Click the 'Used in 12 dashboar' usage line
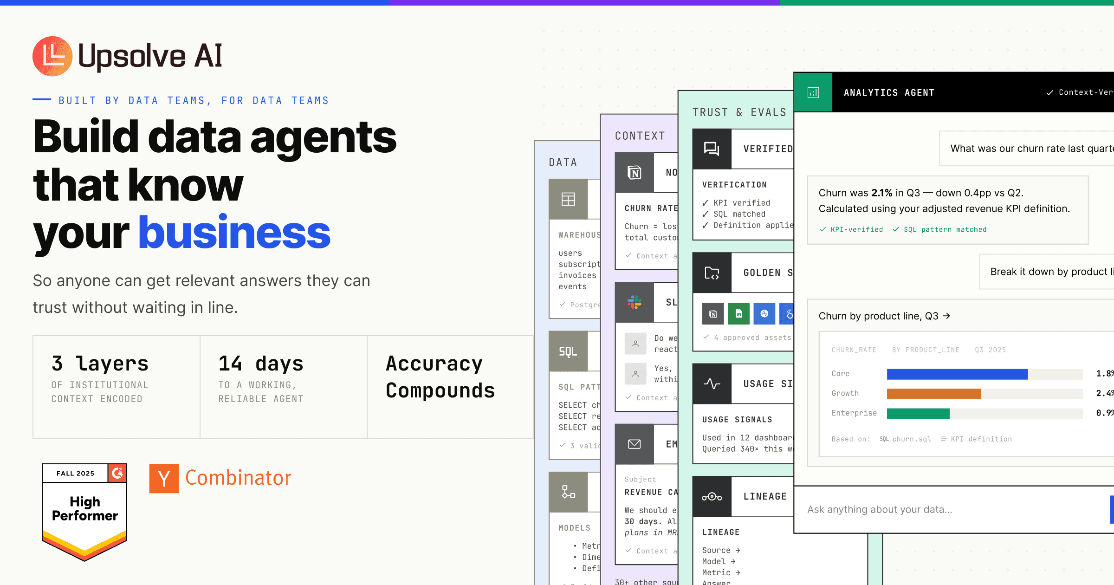This screenshot has height=585, width=1114. point(748,438)
